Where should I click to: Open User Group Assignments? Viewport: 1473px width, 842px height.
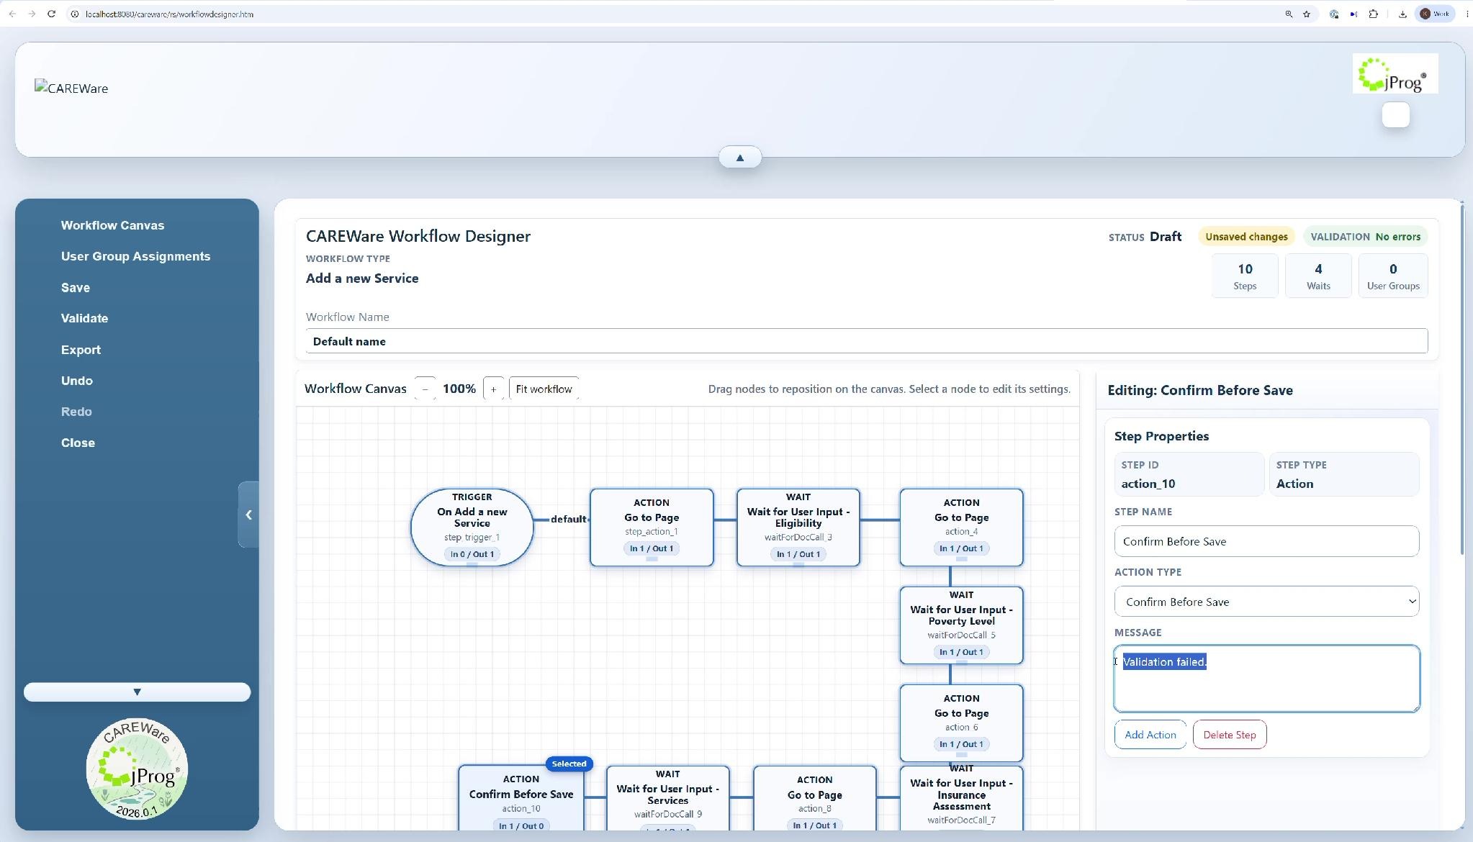tap(135, 256)
